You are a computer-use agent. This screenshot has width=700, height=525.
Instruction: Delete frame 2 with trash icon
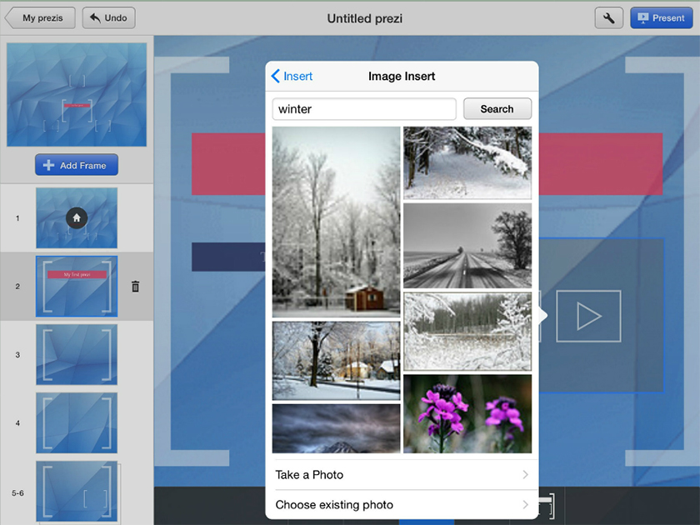[135, 287]
